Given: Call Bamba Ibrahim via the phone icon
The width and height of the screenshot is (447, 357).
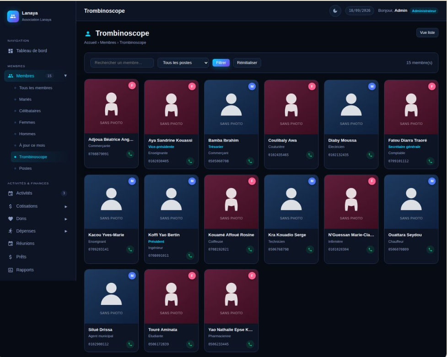Looking at the screenshot, I should (250, 161).
